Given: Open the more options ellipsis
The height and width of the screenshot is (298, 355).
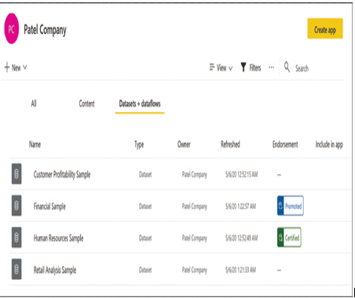Looking at the screenshot, I should point(271,67).
